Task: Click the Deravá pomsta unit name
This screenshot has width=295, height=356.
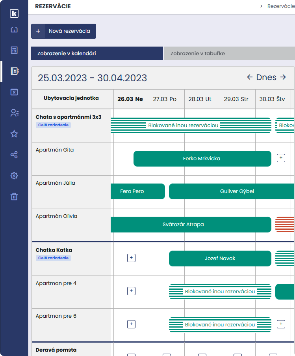Action: click(56, 350)
